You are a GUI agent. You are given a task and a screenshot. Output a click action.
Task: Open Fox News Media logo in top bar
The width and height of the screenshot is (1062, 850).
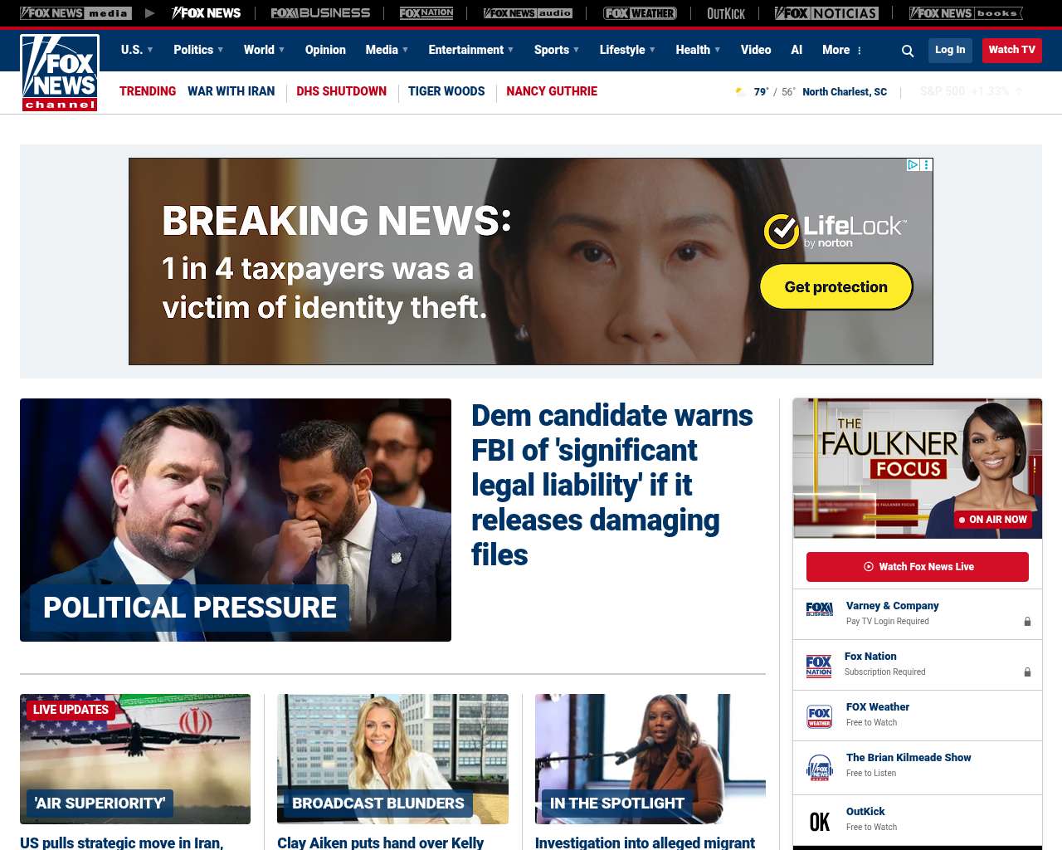76,13
